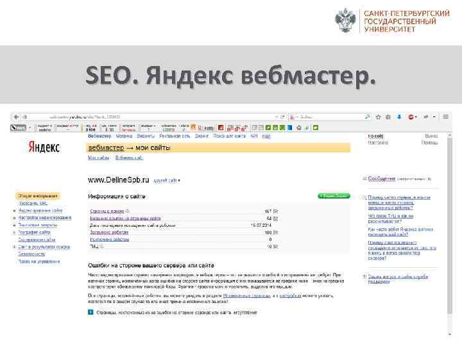Open Загружено роботом link
The width and height of the screenshot is (462, 346).
109,233
